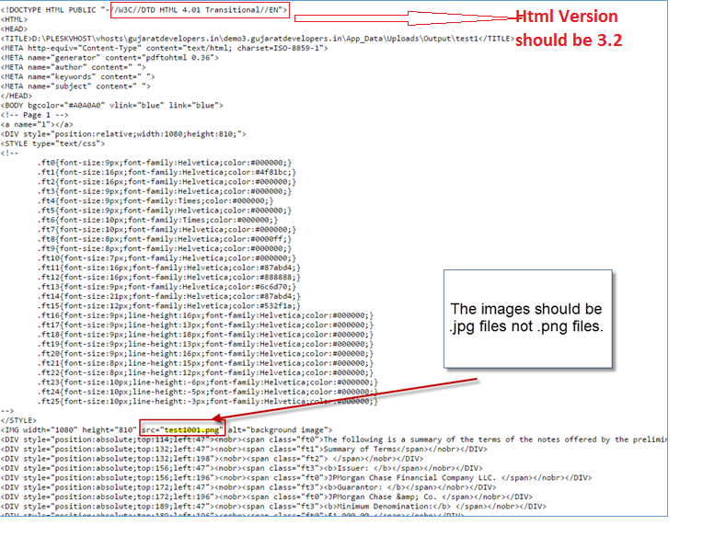Viewport: 703px width, 548px height.
Task: Click the .ft12 rule with color #888888
Action: pos(169,278)
